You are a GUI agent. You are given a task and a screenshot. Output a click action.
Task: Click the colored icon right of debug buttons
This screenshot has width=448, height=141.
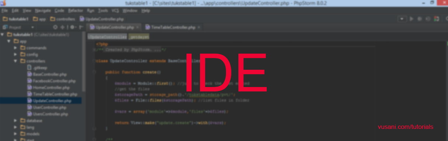[437, 19]
